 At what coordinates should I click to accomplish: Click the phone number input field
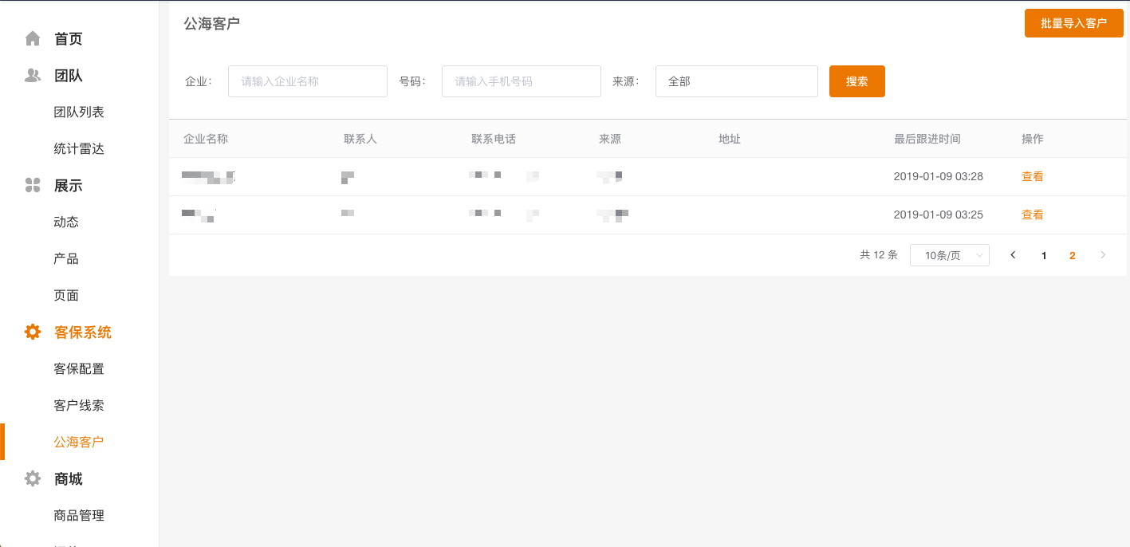pos(521,81)
